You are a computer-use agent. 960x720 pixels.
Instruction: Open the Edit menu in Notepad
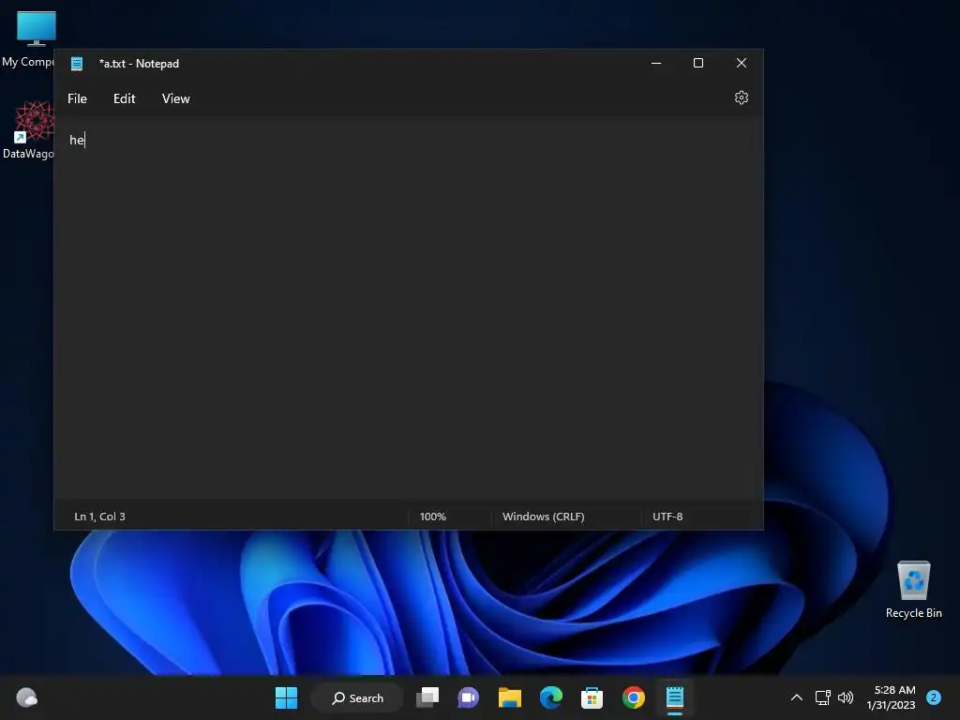(125, 98)
